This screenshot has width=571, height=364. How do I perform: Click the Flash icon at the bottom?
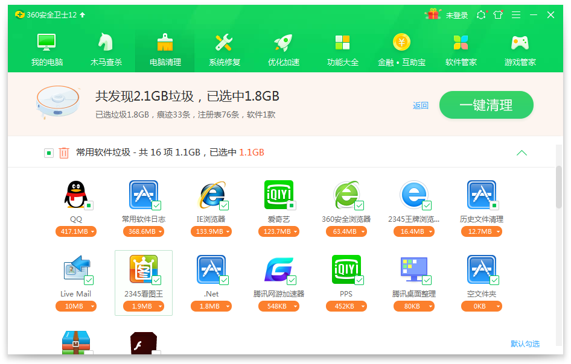(144, 343)
